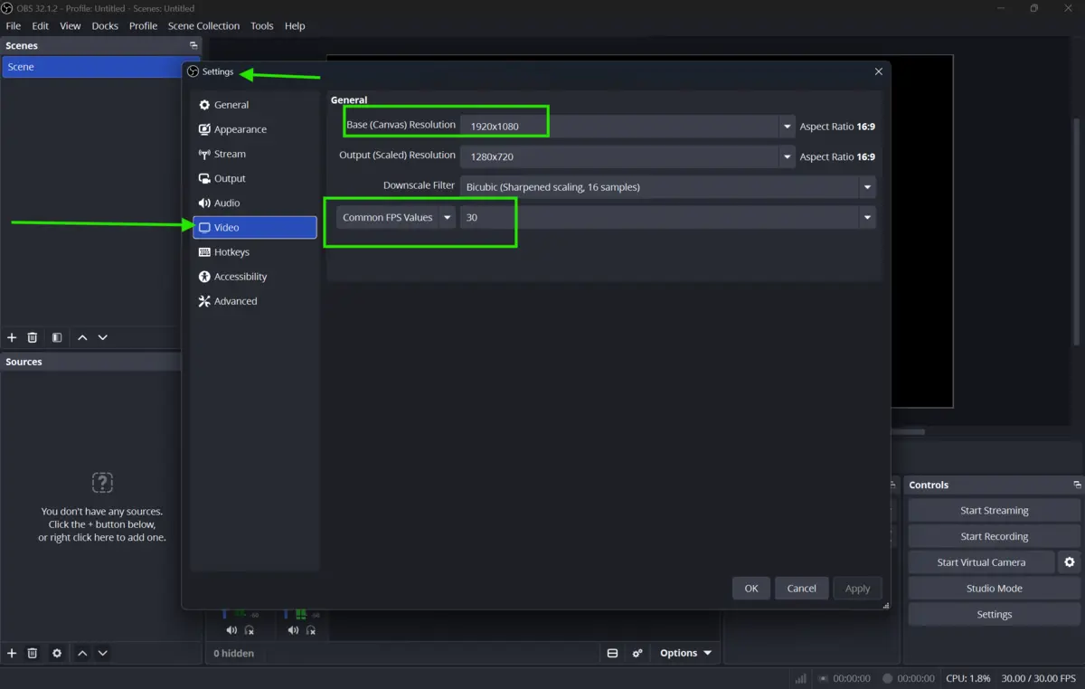Open the Audio settings category
The image size is (1085, 689).
tap(254, 203)
